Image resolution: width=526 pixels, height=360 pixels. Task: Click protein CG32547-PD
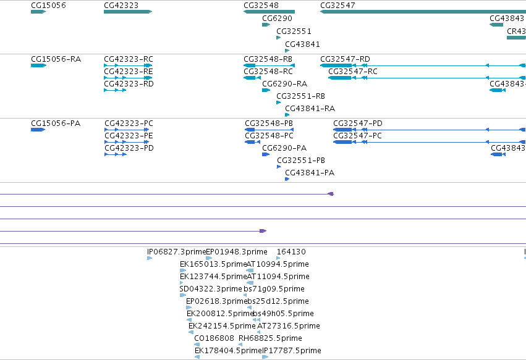[x=430, y=130]
